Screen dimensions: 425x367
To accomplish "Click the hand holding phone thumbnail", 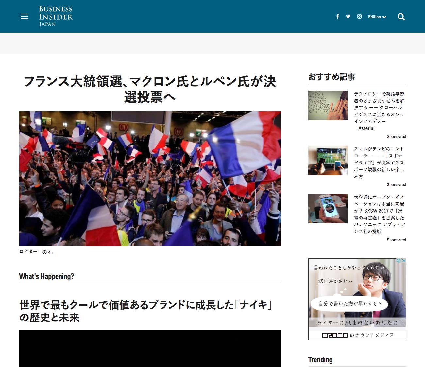I will click(328, 209).
